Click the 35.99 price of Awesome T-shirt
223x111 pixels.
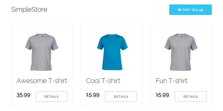point(23,95)
